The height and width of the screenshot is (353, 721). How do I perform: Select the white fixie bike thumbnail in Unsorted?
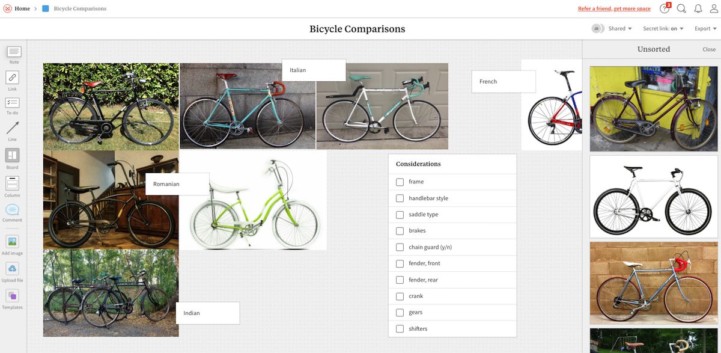[x=654, y=197]
